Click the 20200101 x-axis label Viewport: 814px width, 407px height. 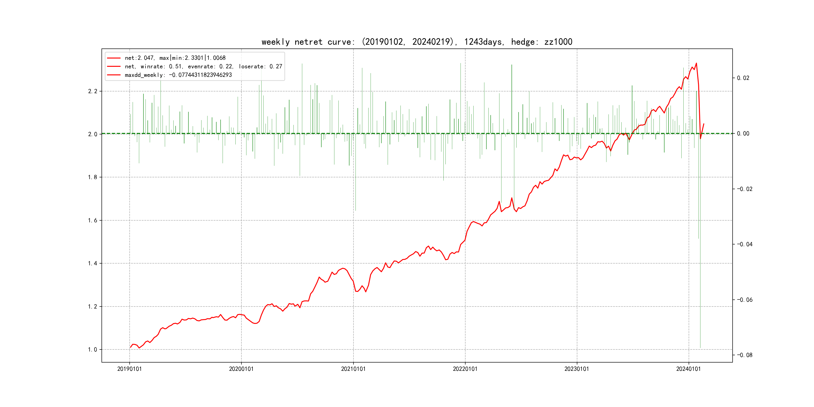241,369
